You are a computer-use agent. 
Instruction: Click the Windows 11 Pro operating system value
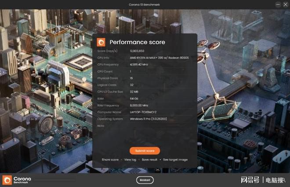(149, 119)
